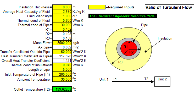Click the Inlet Temperature of Pipe (T1)= label
Screen dimensions: 195x99
[29, 74]
